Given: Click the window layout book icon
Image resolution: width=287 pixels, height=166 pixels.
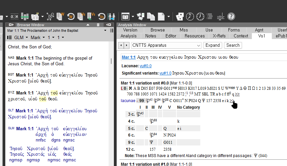Looking at the screenshot, I should point(125,17).
